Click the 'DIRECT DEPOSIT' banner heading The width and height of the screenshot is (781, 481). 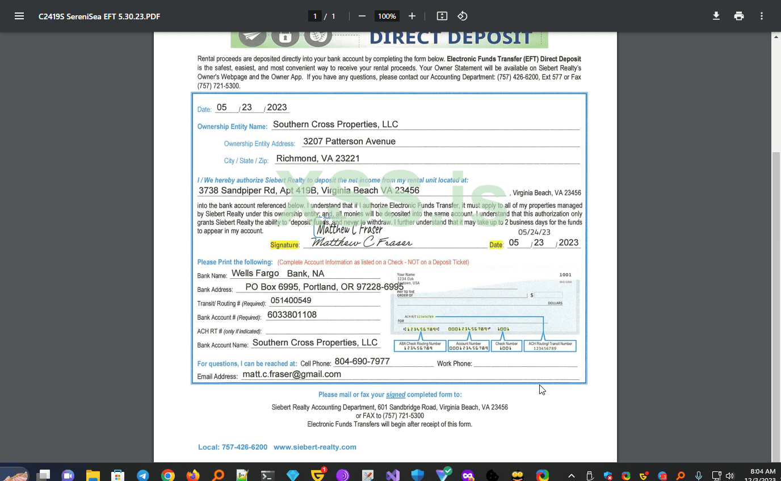pos(451,38)
